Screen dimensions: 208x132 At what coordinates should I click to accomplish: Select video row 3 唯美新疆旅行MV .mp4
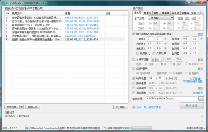(x=64, y=25)
